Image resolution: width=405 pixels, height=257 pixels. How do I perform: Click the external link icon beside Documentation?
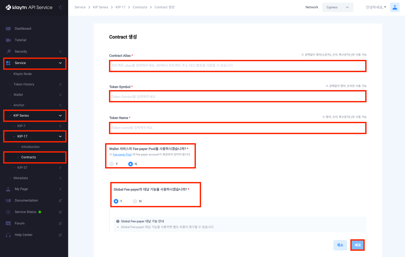(60, 200)
